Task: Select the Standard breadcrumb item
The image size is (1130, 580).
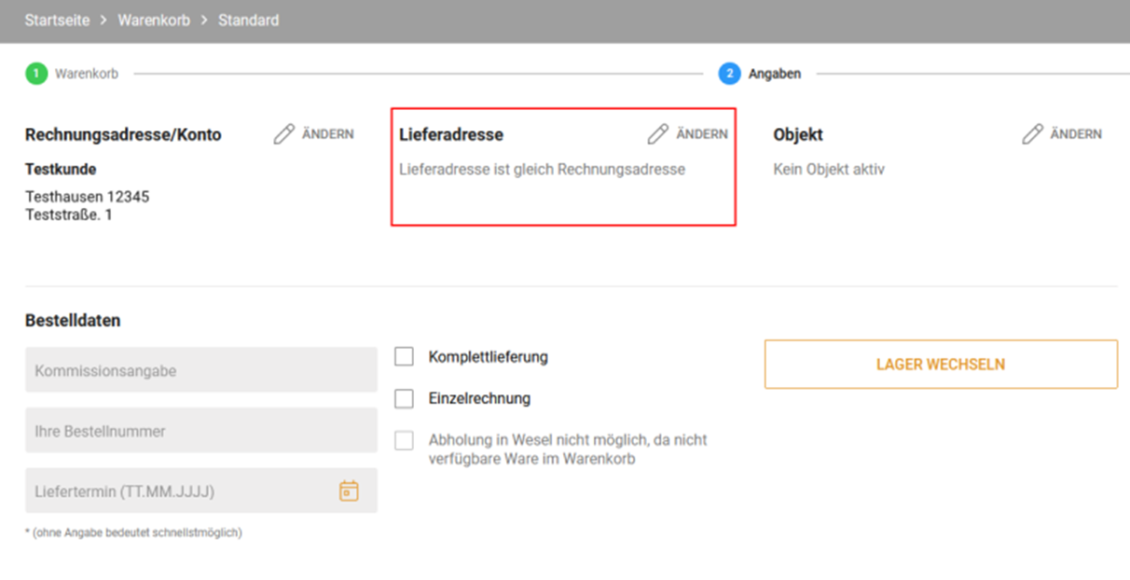Action: point(248,20)
